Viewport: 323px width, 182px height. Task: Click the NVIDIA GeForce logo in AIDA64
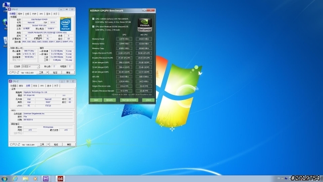click(145, 25)
